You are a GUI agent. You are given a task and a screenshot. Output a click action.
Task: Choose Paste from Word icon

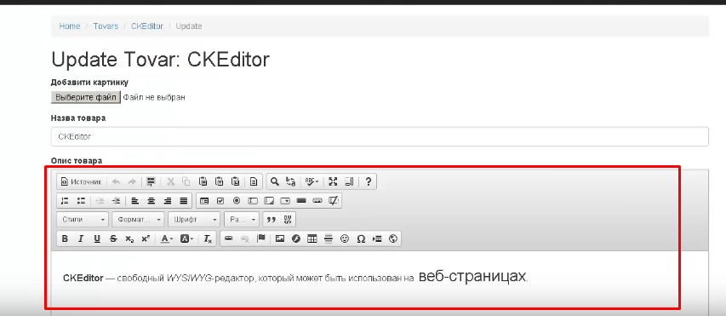coord(236,181)
